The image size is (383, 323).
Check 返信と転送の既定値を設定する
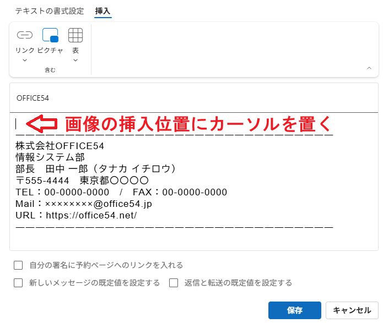tap(174, 283)
